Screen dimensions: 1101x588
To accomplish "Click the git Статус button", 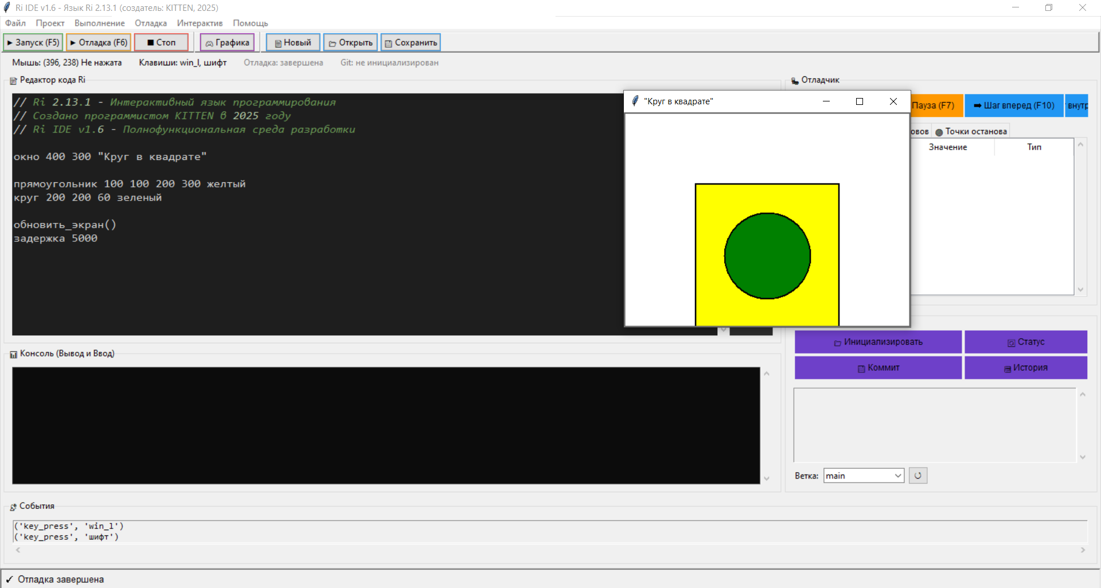I will (x=1026, y=342).
